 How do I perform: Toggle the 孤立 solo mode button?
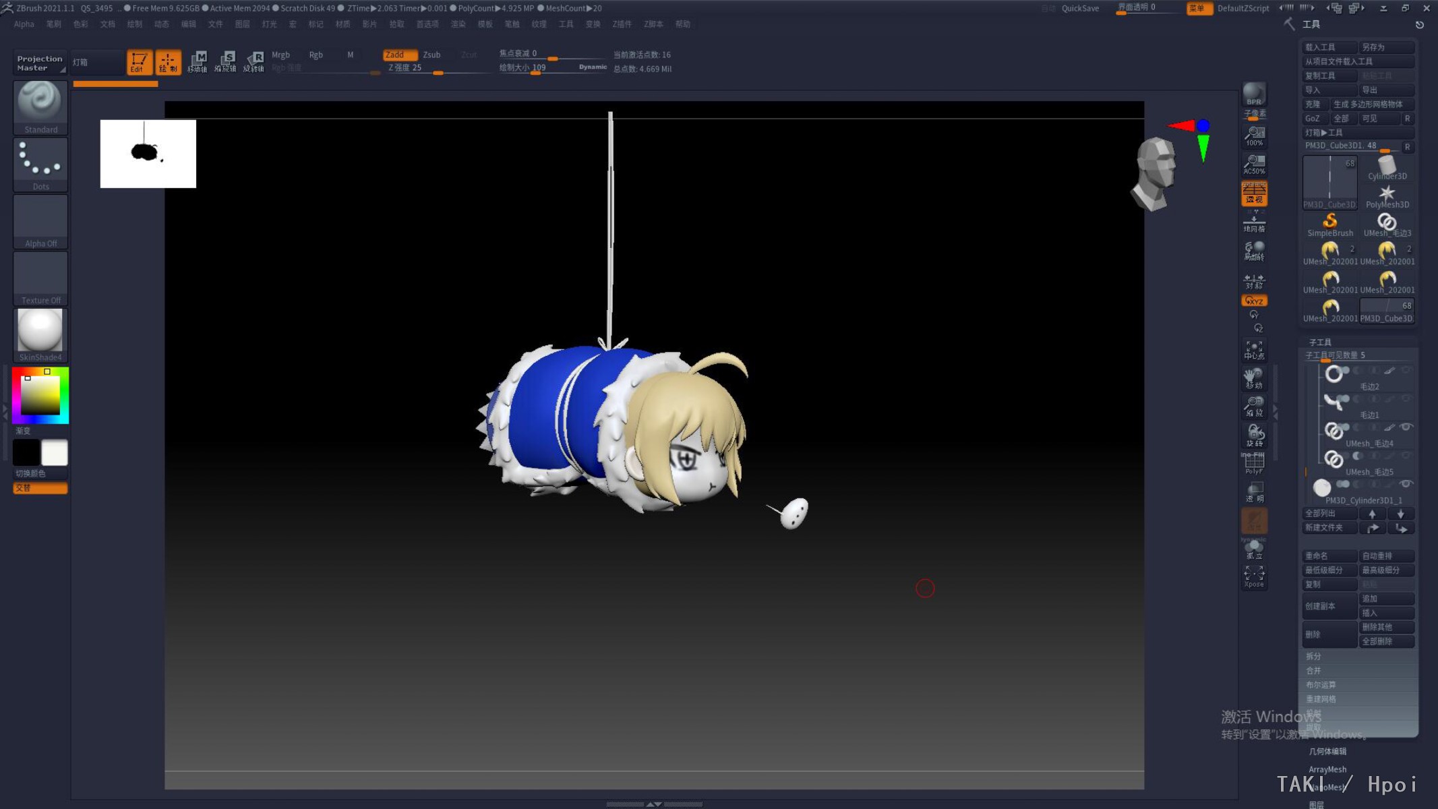(x=1254, y=549)
